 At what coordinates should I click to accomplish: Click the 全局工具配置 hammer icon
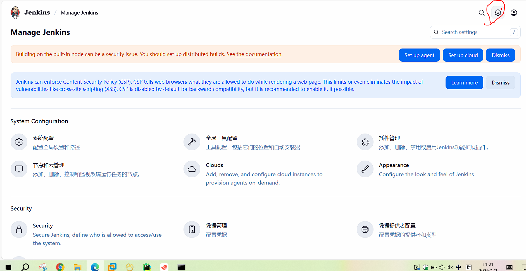click(x=192, y=142)
